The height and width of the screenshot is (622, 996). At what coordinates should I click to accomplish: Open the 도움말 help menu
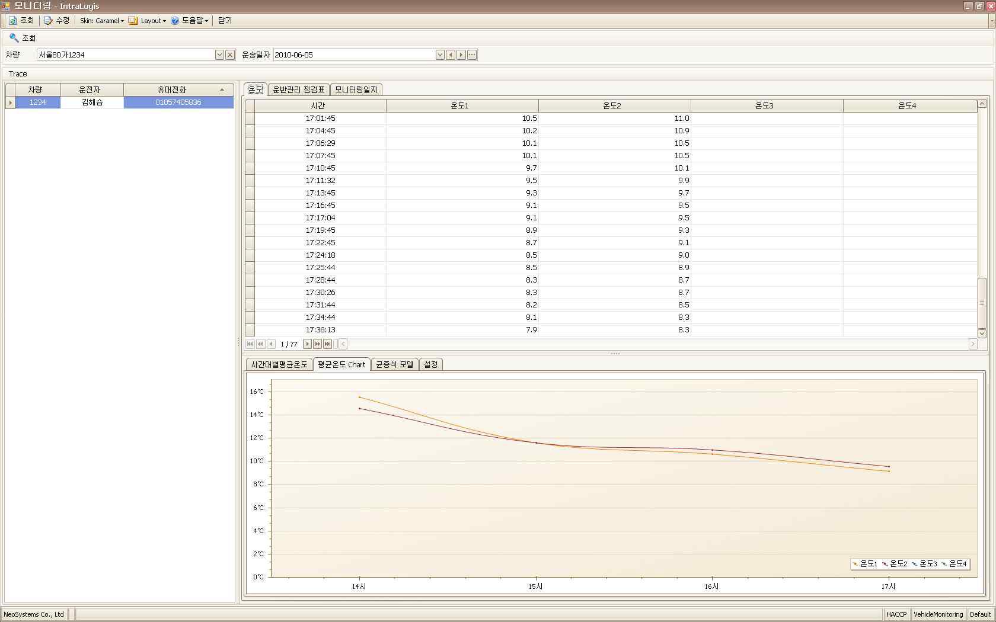tap(190, 20)
